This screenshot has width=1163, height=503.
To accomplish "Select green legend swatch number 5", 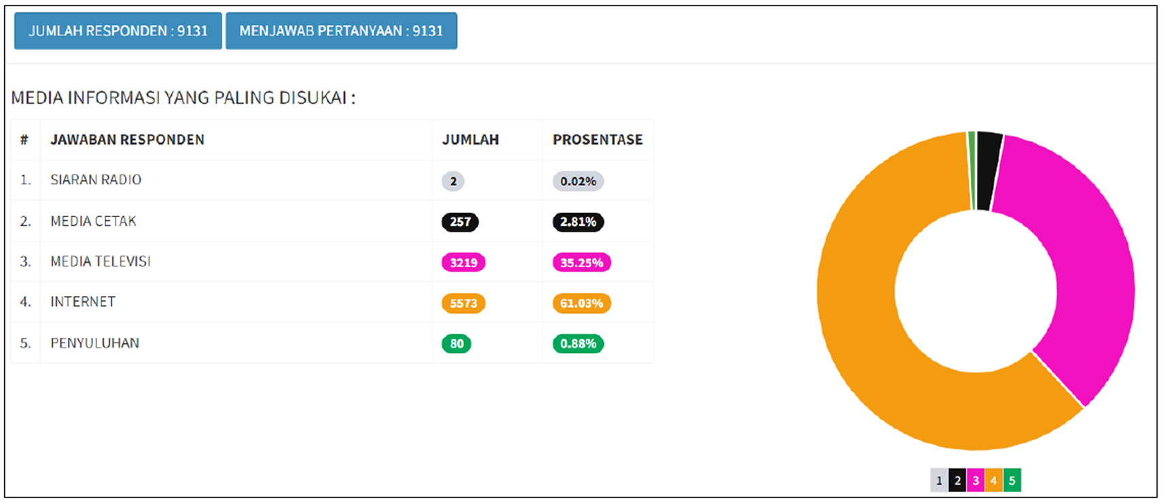I will coord(1012,480).
